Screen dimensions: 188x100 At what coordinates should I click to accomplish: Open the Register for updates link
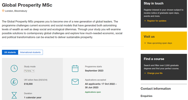pos(157,21)
